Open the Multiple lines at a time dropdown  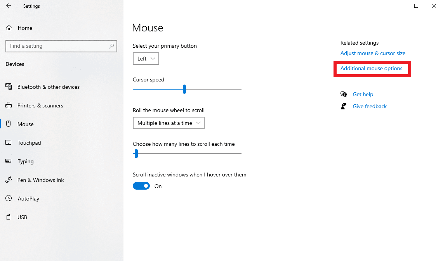click(169, 123)
